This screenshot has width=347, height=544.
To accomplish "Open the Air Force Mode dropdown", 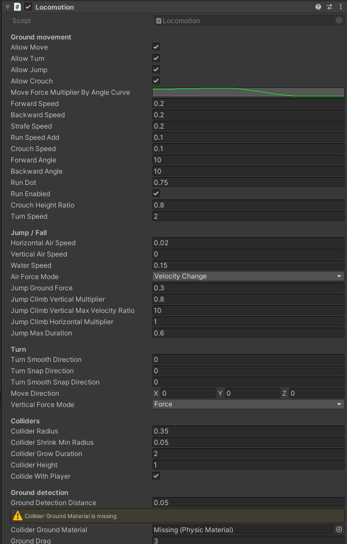I will click(248, 276).
